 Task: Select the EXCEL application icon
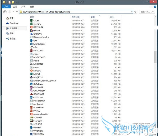[x=31, y=20]
